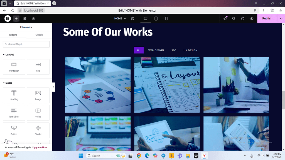Switch to the Widgets tab

pos(13,35)
